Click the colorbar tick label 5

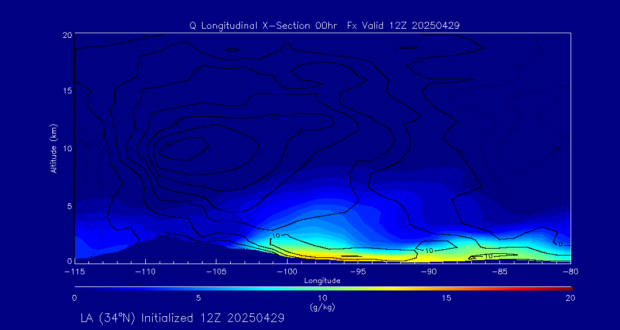click(199, 299)
